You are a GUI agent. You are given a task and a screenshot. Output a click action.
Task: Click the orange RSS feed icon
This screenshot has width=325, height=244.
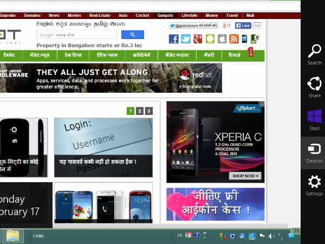click(234, 39)
